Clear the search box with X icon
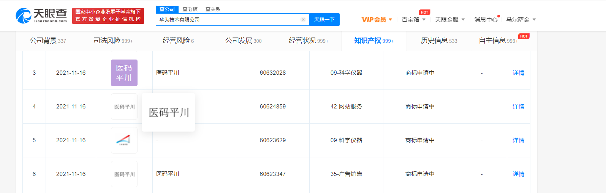The image size is (606, 193). click(x=303, y=20)
